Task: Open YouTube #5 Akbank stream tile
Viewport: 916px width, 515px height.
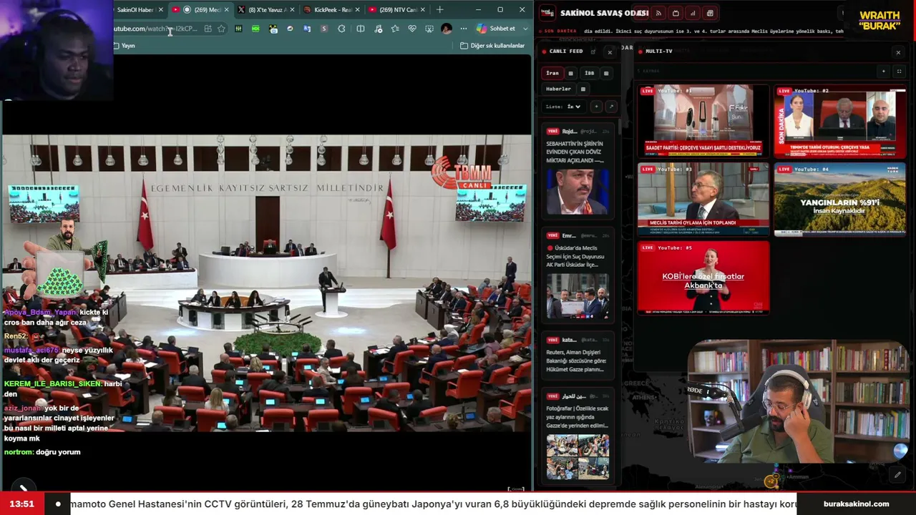Action: point(703,278)
